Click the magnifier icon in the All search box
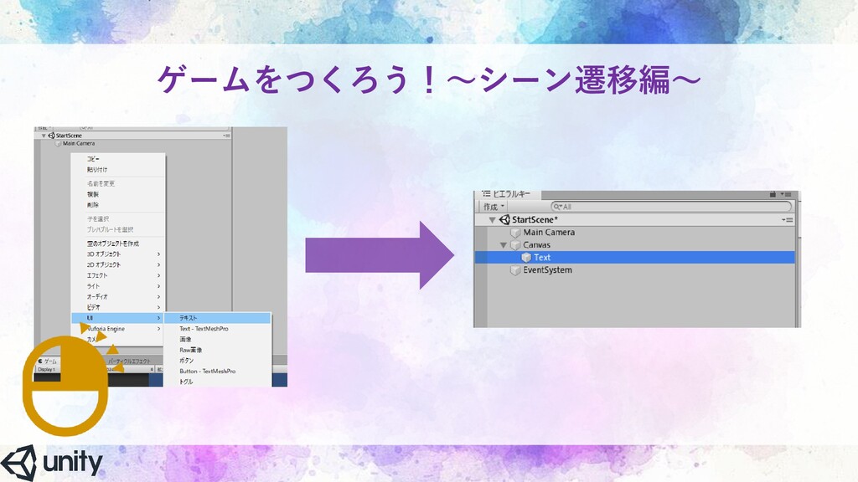The height and width of the screenshot is (482, 858). coord(557,207)
